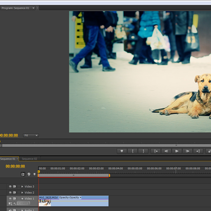
Task: Expand the Video 3 track
Action: 22,187
